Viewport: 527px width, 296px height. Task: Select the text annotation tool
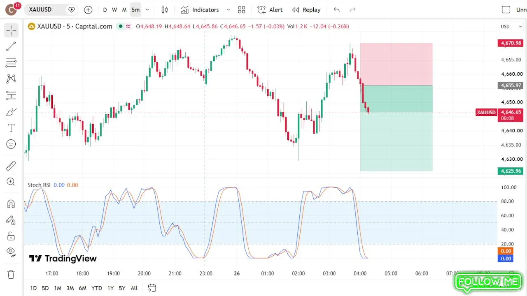pos(11,128)
